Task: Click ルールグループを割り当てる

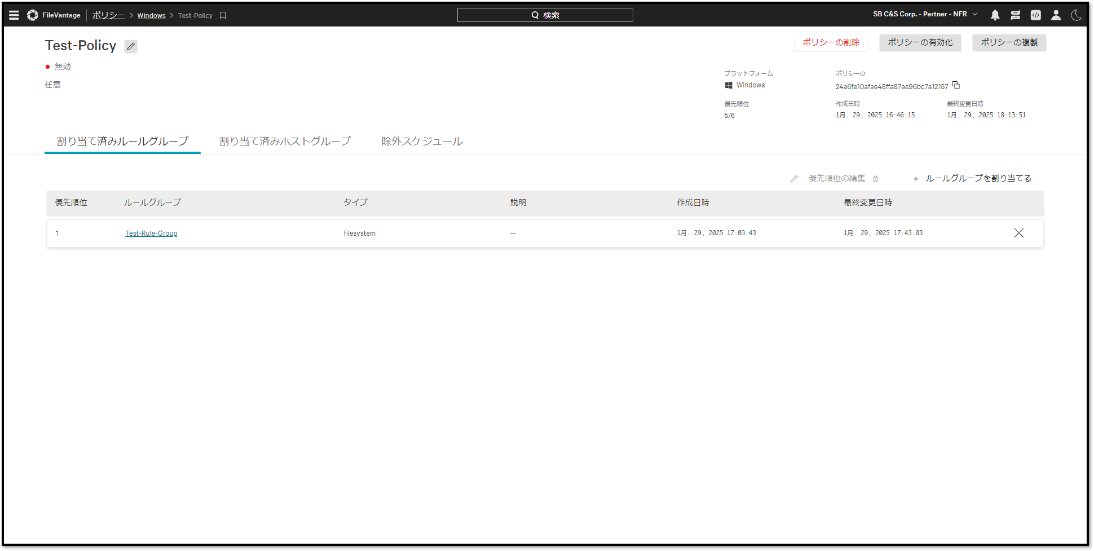Action: pos(972,178)
